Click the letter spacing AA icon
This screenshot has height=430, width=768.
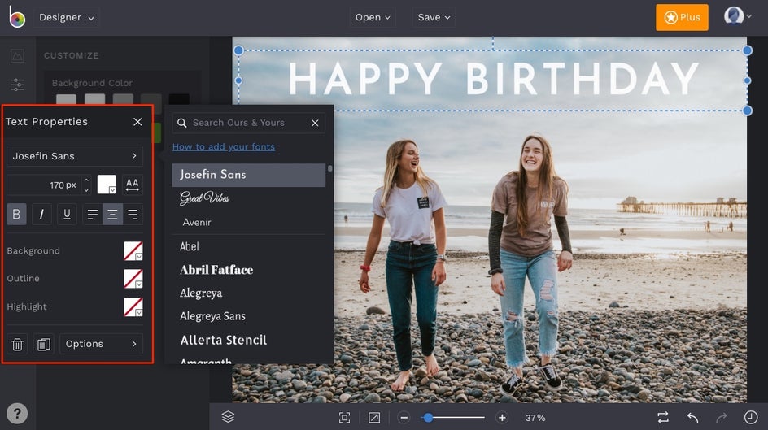click(133, 185)
